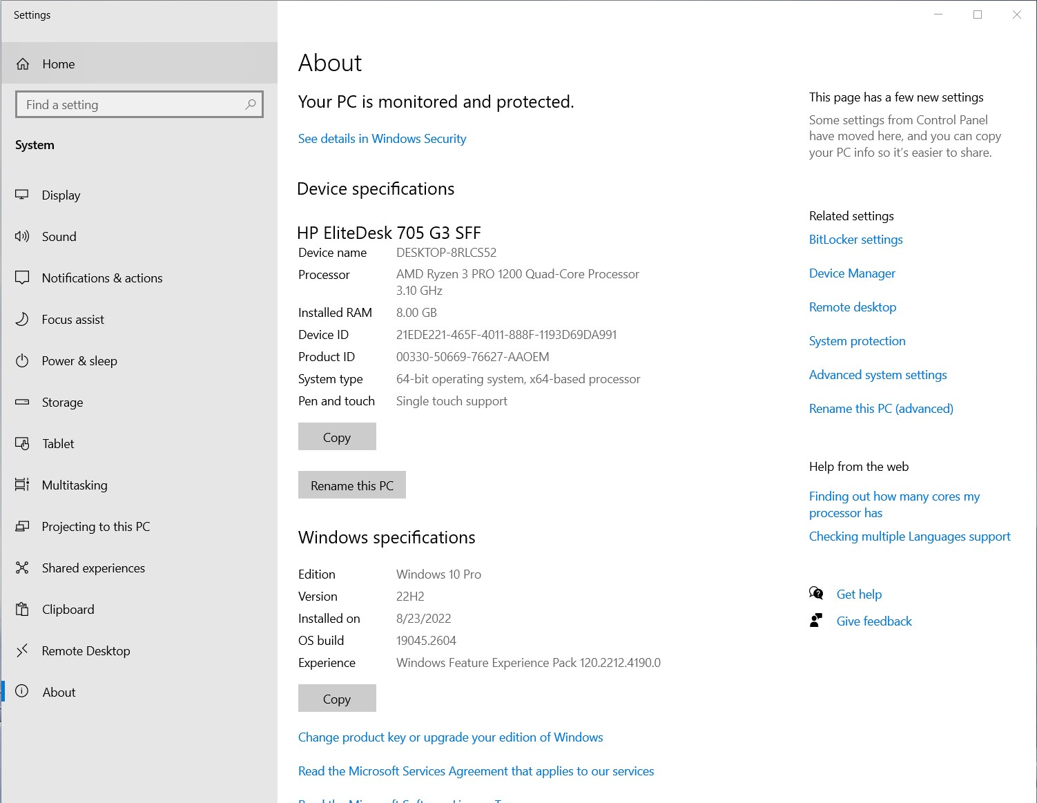Open Advanced system settings link
The height and width of the screenshot is (803, 1037).
(878, 375)
